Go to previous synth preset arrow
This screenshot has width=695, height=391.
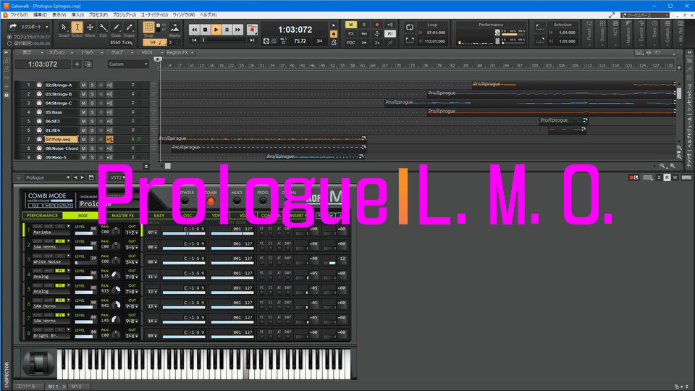[75, 177]
